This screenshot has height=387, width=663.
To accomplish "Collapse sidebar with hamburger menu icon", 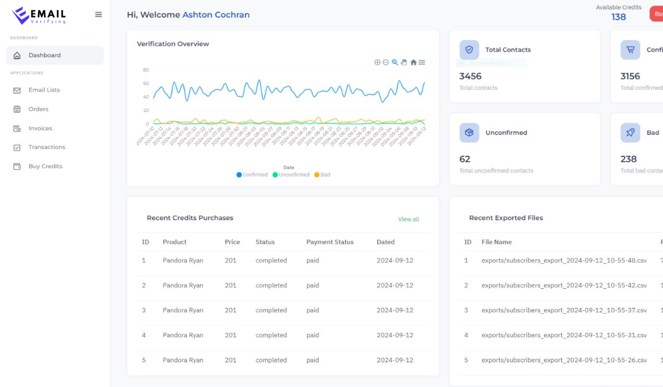I will coord(99,15).
